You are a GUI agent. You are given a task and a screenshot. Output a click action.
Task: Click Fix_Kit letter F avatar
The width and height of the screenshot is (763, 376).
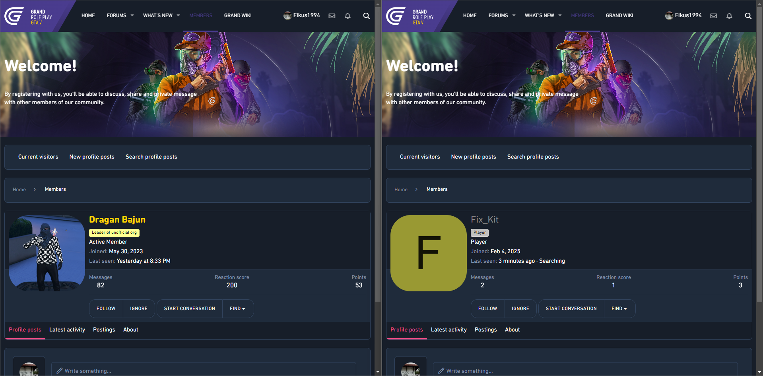pyautogui.click(x=429, y=253)
